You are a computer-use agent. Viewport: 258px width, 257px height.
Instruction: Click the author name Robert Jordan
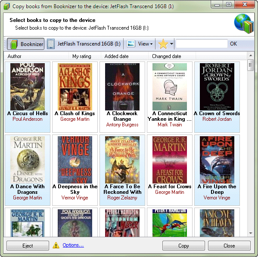click(x=217, y=119)
